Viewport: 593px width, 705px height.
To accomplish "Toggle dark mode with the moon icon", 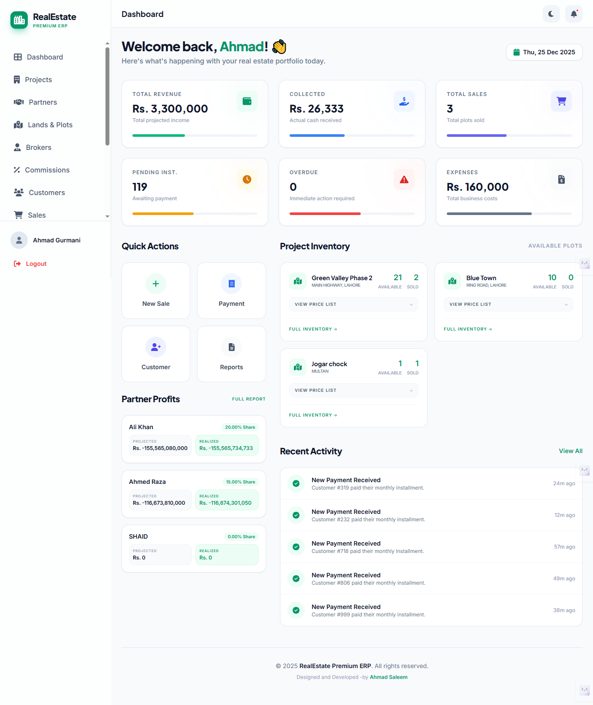I will click(551, 14).
